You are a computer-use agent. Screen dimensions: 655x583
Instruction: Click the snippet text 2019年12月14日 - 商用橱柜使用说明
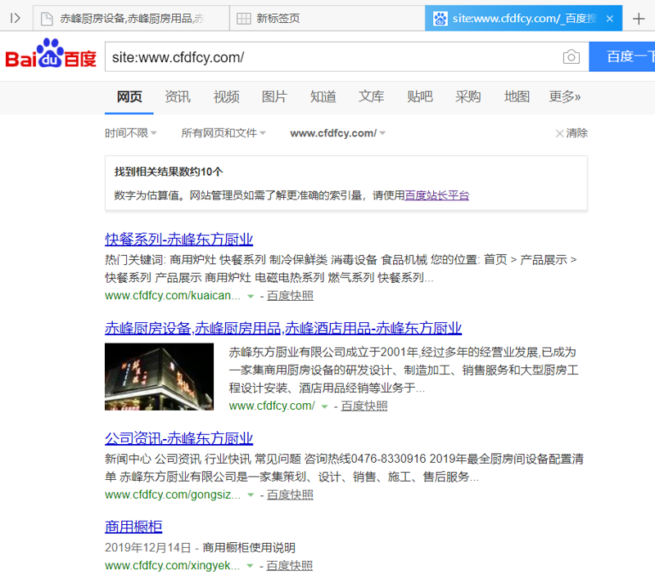[x=200, y=548]
